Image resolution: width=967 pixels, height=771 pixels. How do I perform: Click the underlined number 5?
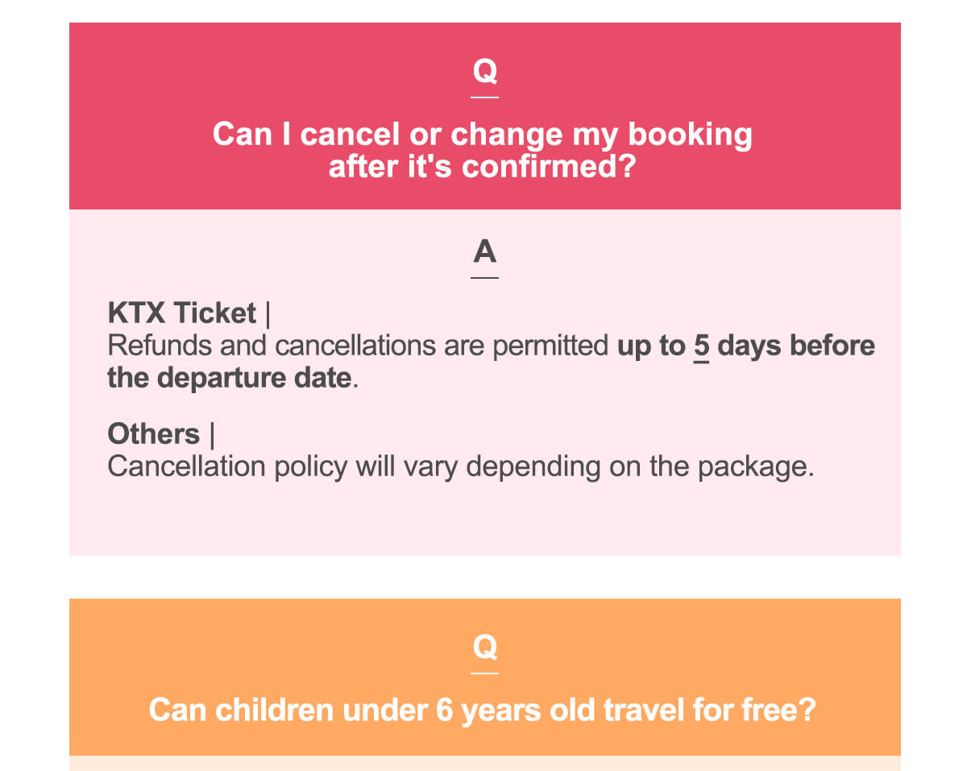tap(701, 346)
